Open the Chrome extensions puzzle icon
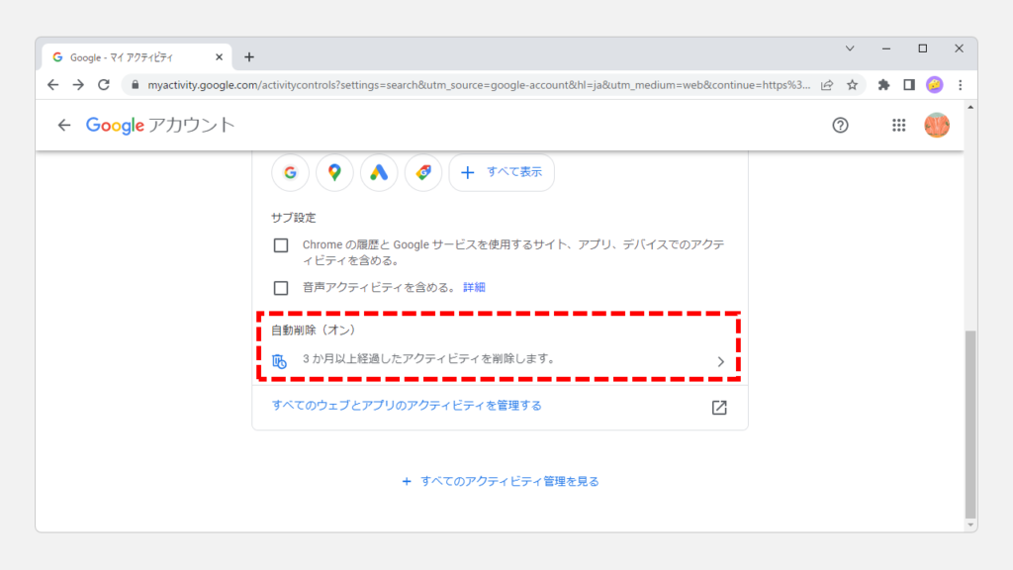The width and height of the screenshot is (1013, 570). coord(883,85)
